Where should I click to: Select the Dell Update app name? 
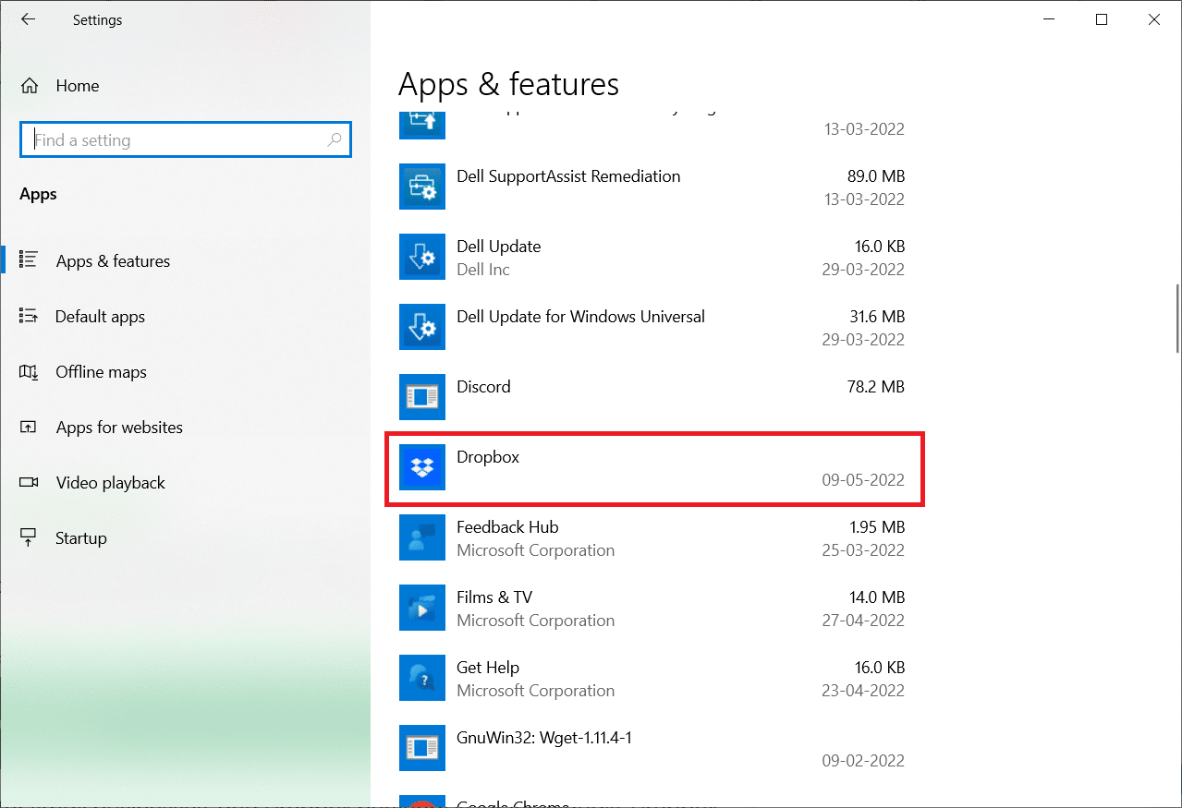click(x=499, y=247)
